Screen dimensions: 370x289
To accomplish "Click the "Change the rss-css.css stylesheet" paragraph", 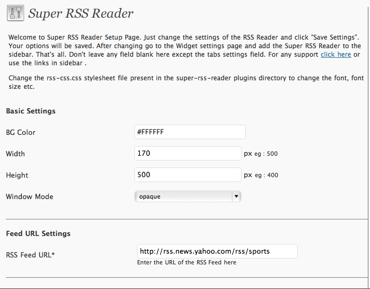I will click(186, 82).
